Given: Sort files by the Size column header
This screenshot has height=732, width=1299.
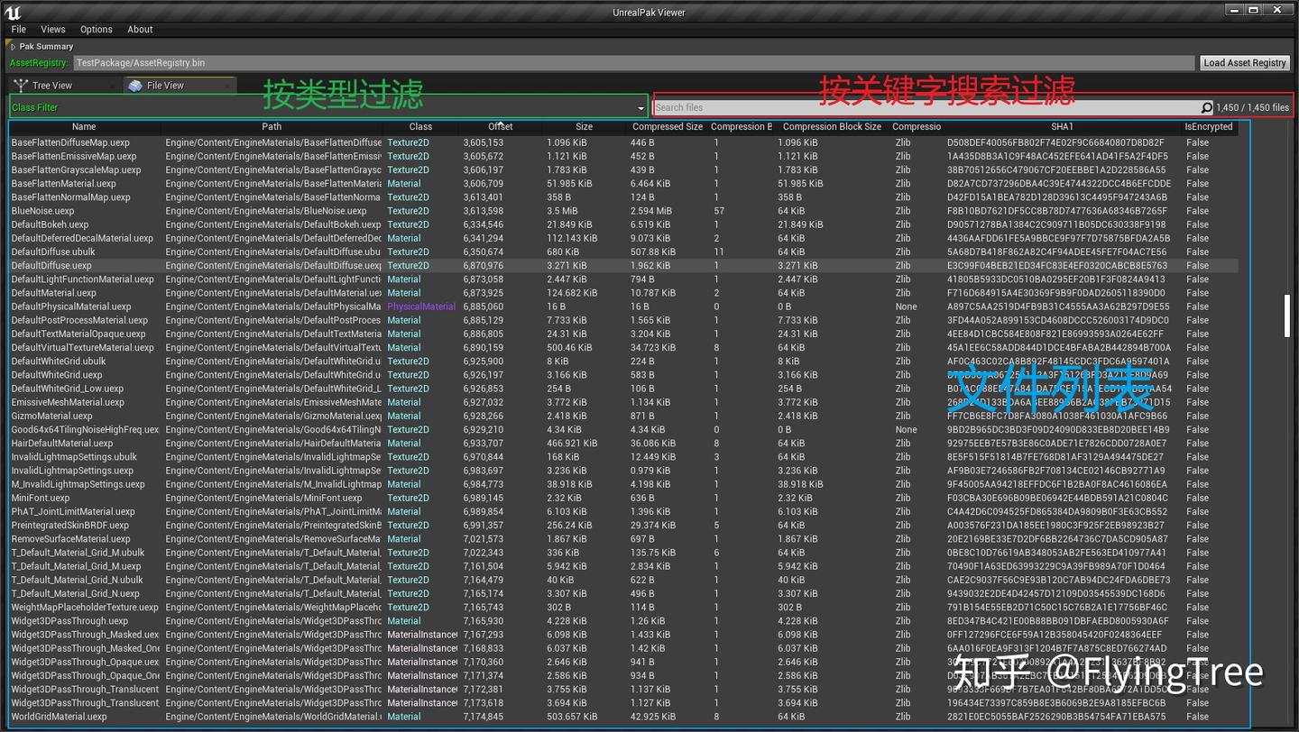Looking at the screenshot, I should 584,126.
